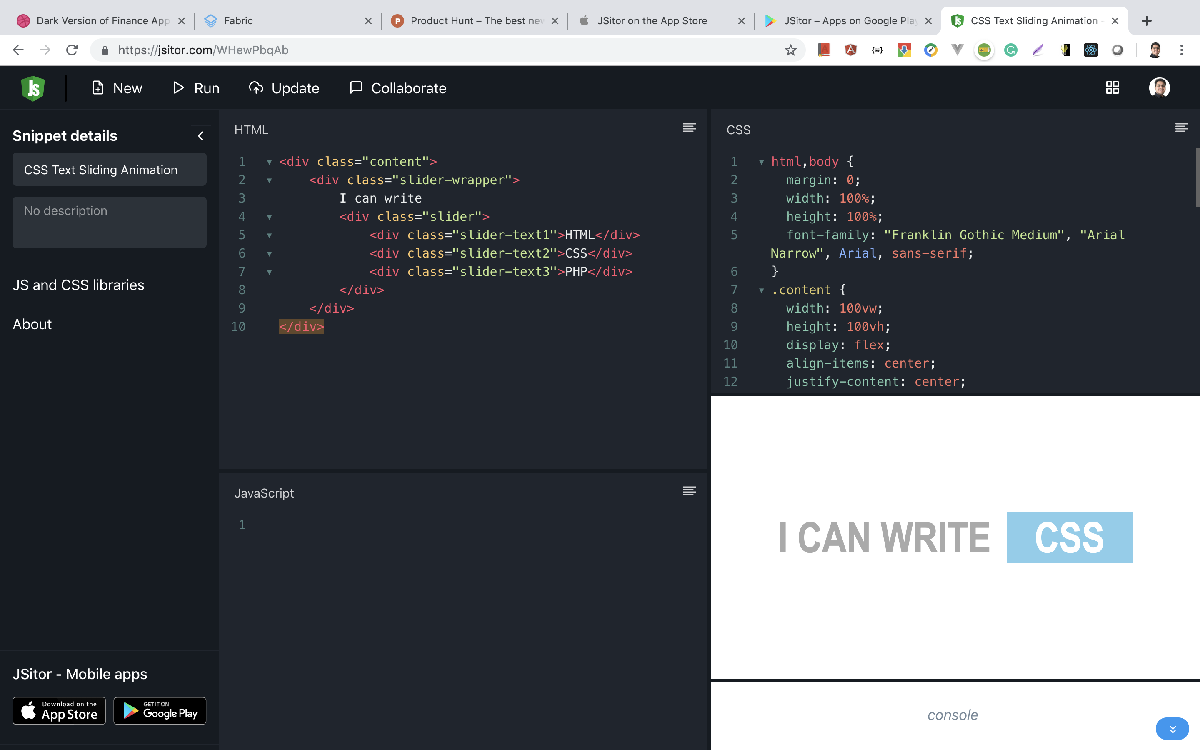
Task: Click the JSitor logo icon
Action: (33, 88)
